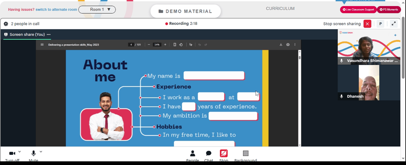Click the PDF scrollbar down arrow
406x165 pixels.
pos(300,145)
